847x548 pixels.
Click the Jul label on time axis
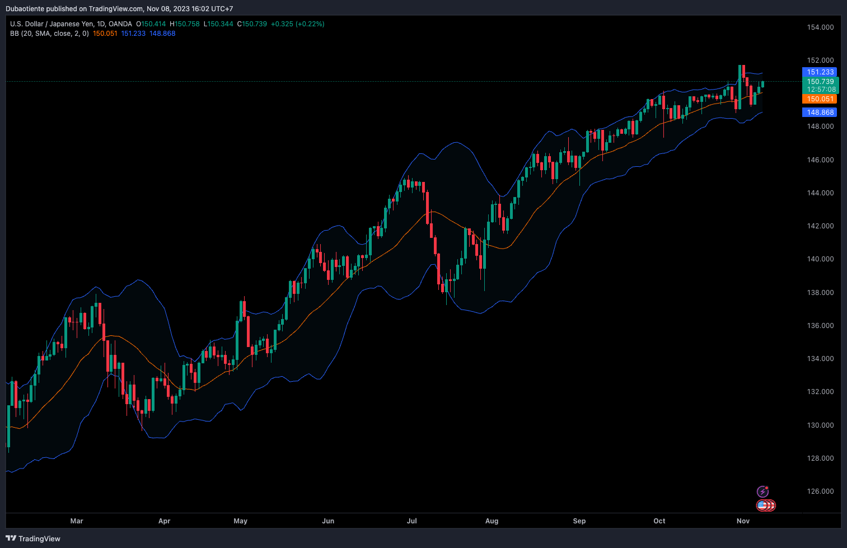coord(411,521)
